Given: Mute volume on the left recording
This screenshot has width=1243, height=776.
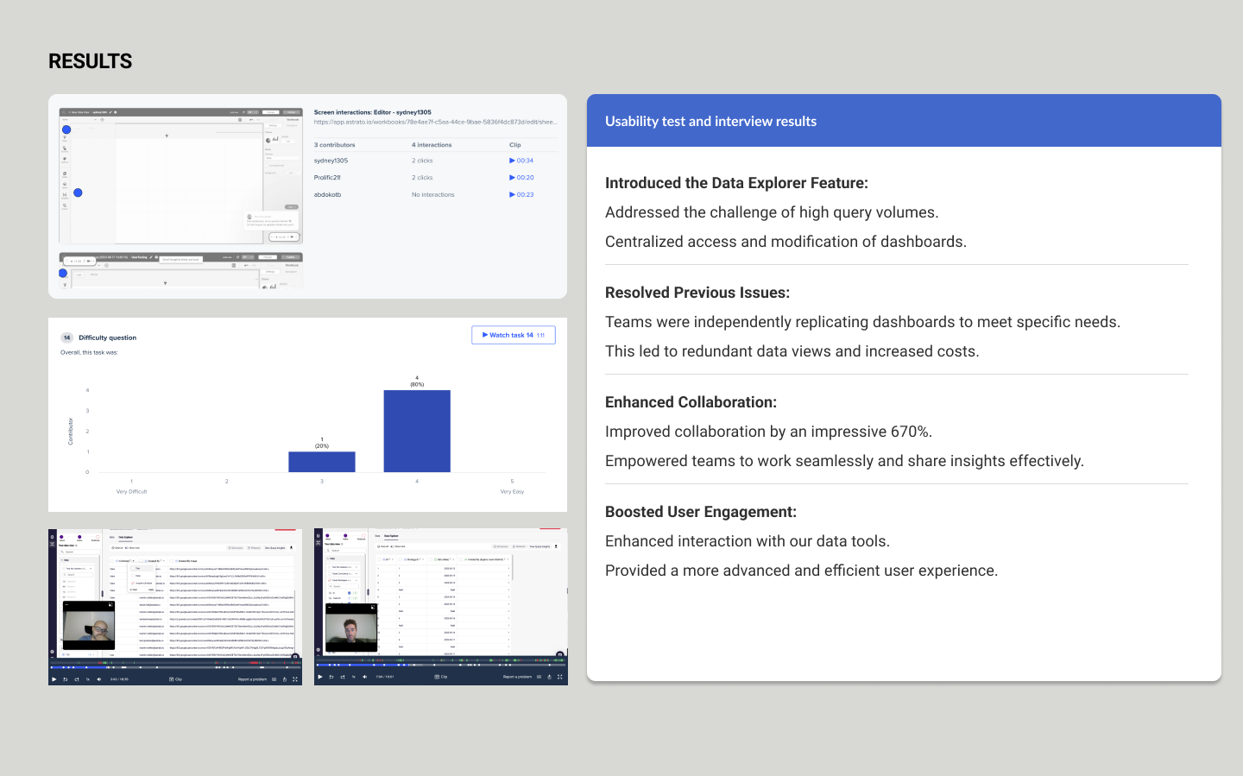Looking at the screenshot, I should pyautogui.click(x=98, y=679).
